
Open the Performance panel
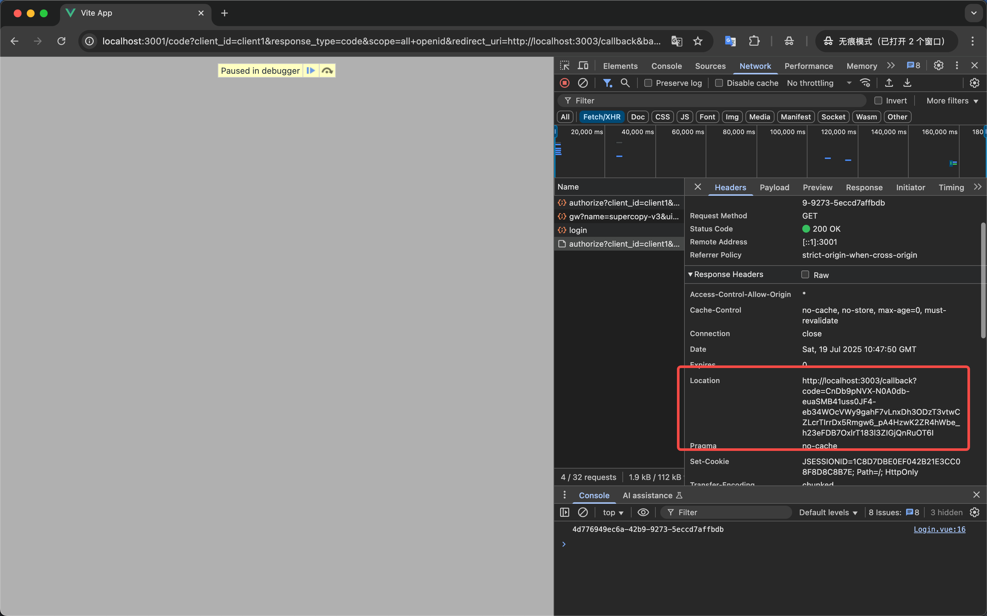click(808, 66)
